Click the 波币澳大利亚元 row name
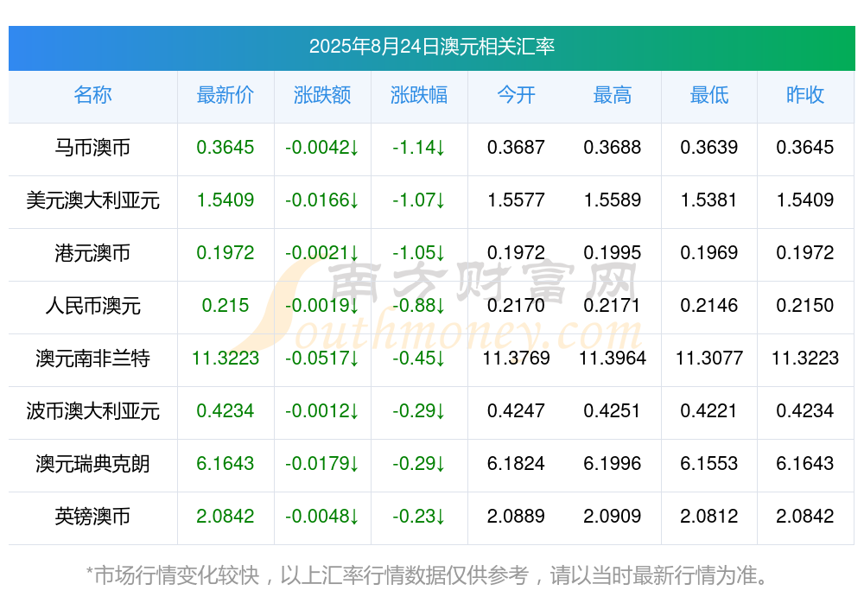The height and width of the screenshot is (603, 864). (92, 411)
